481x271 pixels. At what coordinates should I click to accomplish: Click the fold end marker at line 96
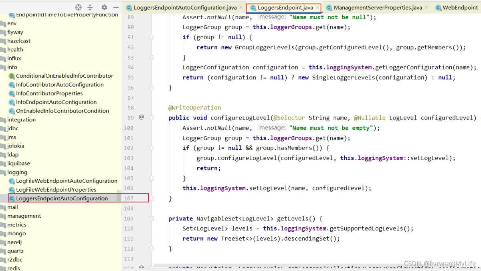(152, 87)
